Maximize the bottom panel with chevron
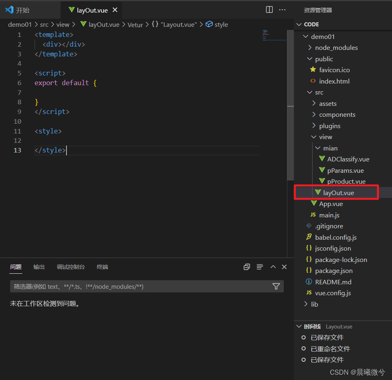392x380 pixels. click(273, 267)
